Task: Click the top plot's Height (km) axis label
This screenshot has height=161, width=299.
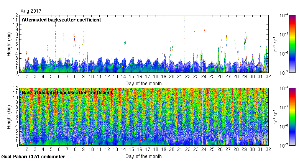Action: tap(8, 44)
